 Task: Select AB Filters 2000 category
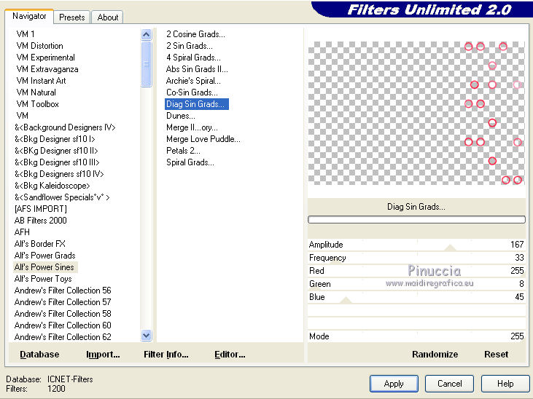pyautogui.click(x=40, y=221)
